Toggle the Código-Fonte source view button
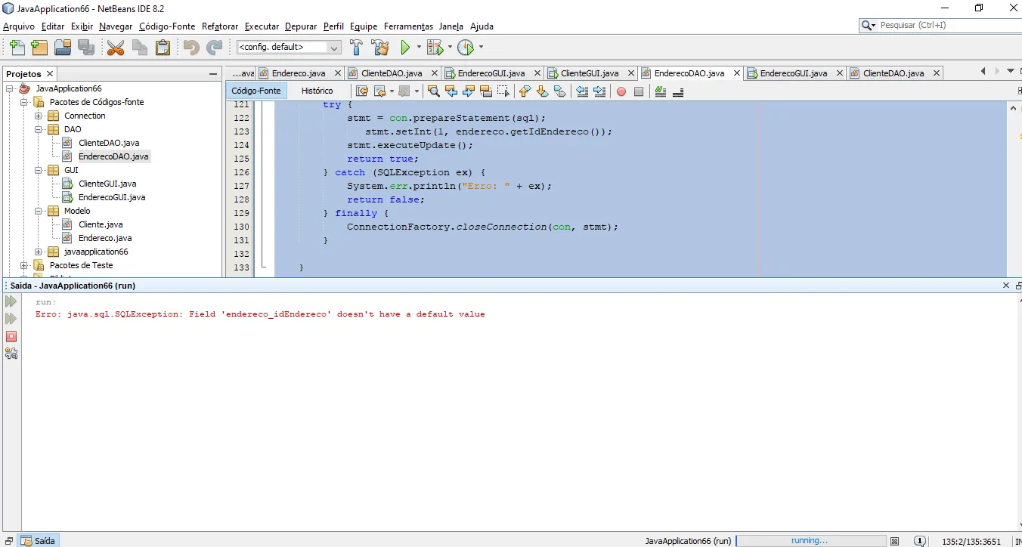Screen dimensions: 1022x547 click(256, 91)
